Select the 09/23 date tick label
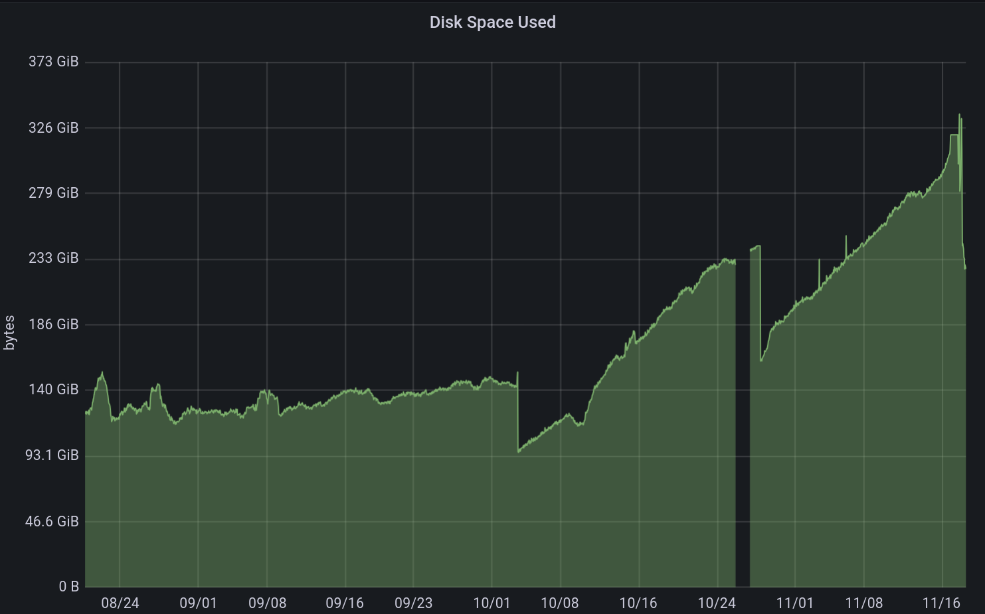Viewport: 985px width, 614px height. click(413, 603)
